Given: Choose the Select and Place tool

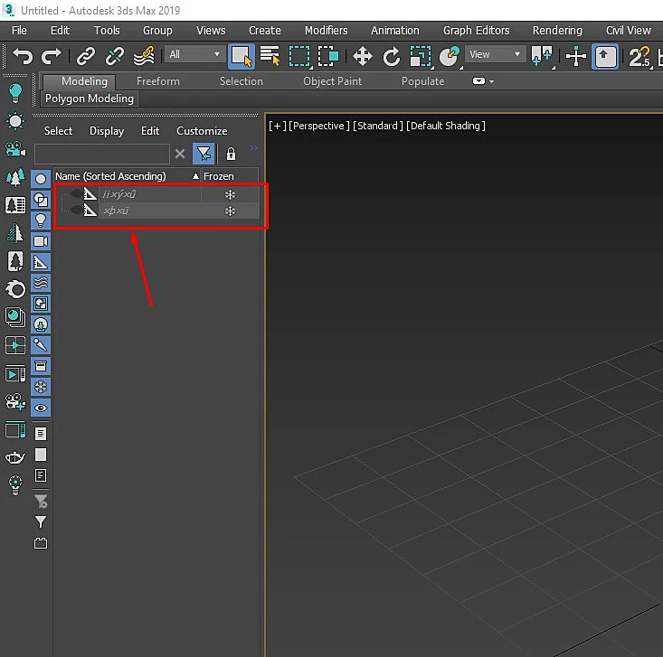Looking at the screenshot, I should pos(449,56).
